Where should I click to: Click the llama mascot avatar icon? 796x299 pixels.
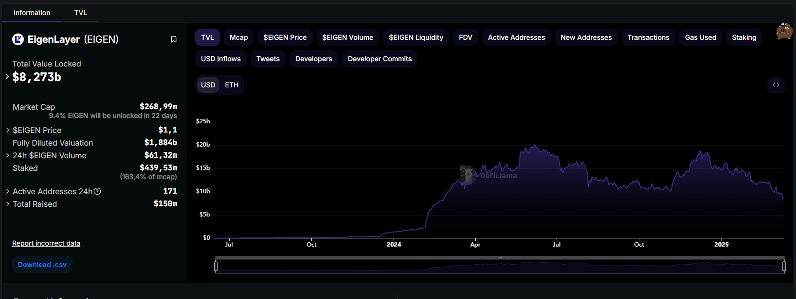click(784, 32)
